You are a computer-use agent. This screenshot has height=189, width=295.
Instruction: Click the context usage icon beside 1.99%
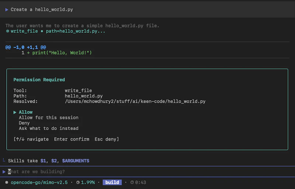pos(78,182)
